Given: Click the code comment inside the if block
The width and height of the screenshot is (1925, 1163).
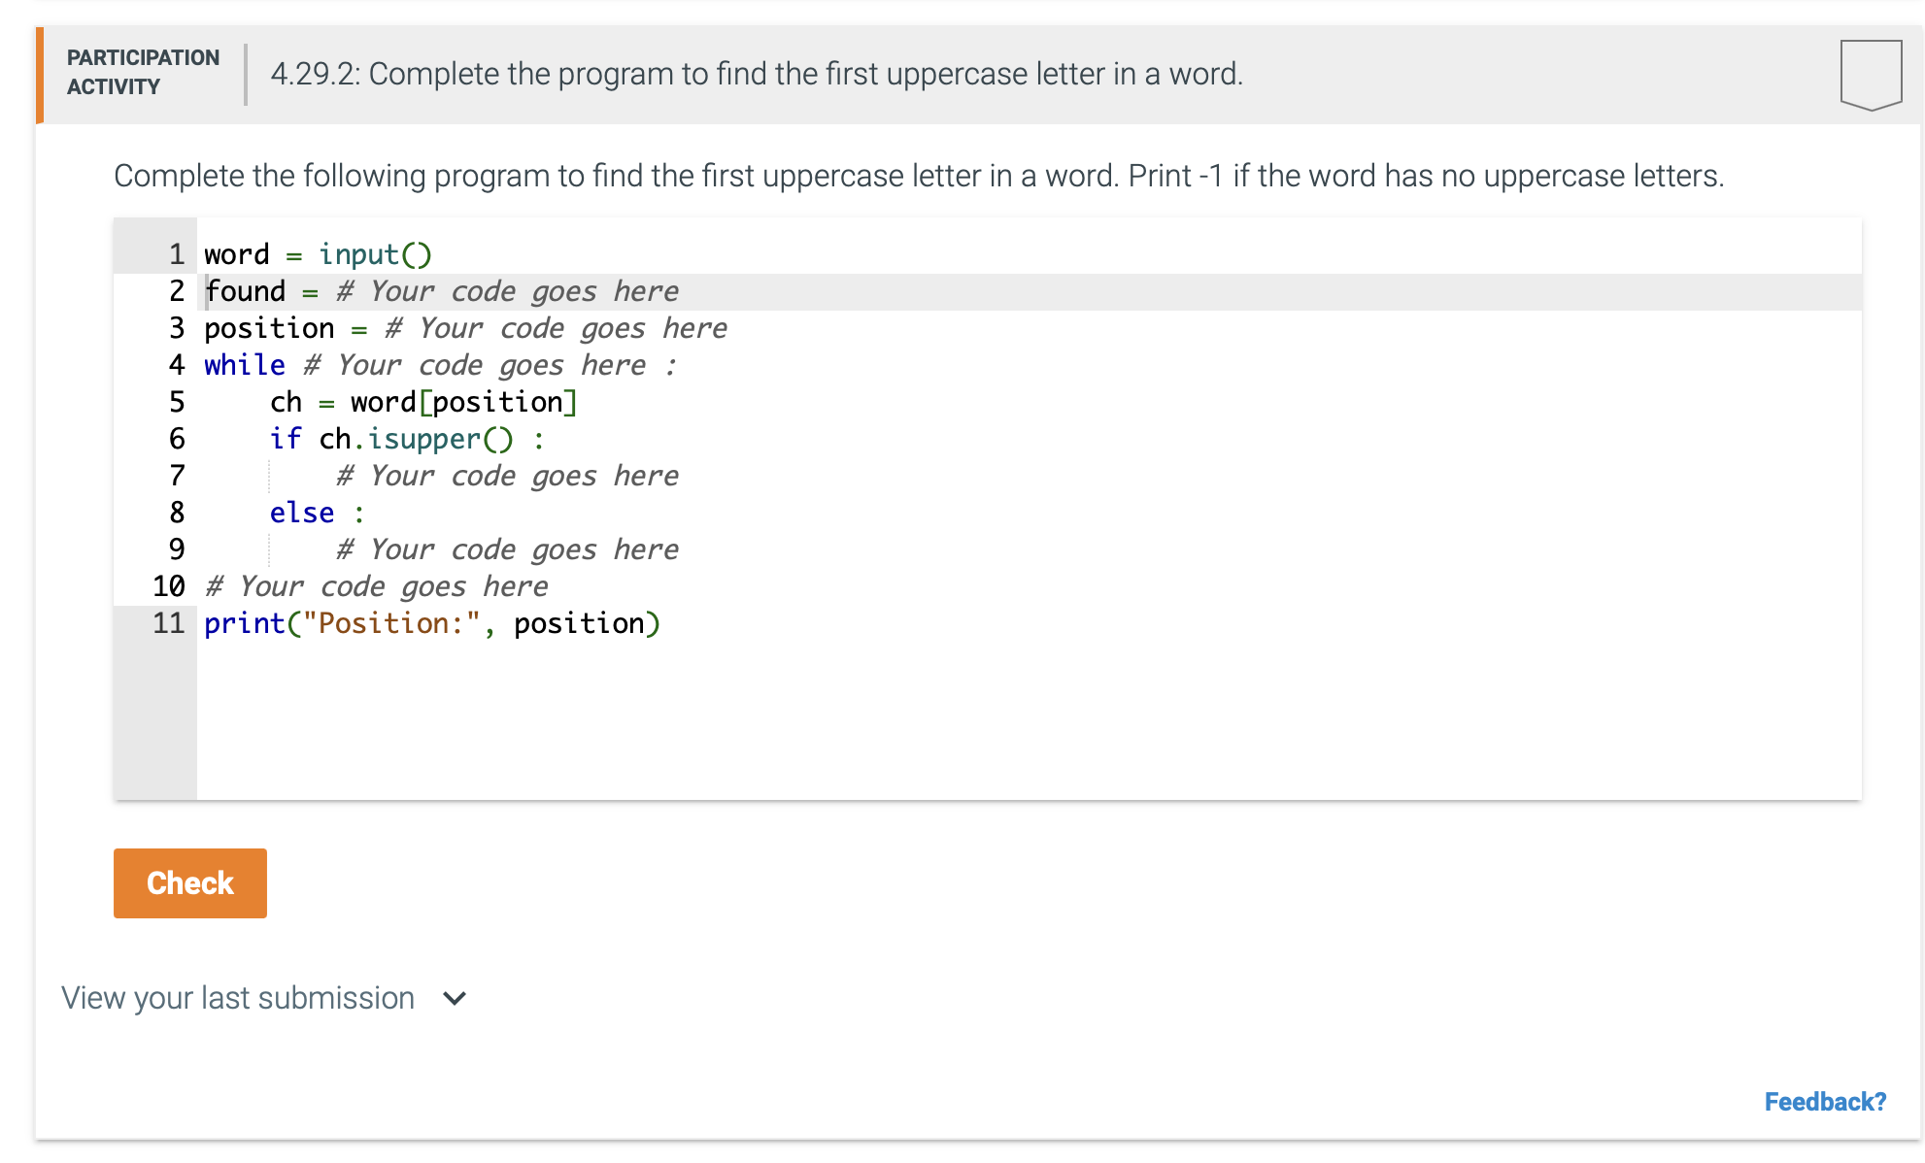Looking at the screenshot, I should coord(507,475).
